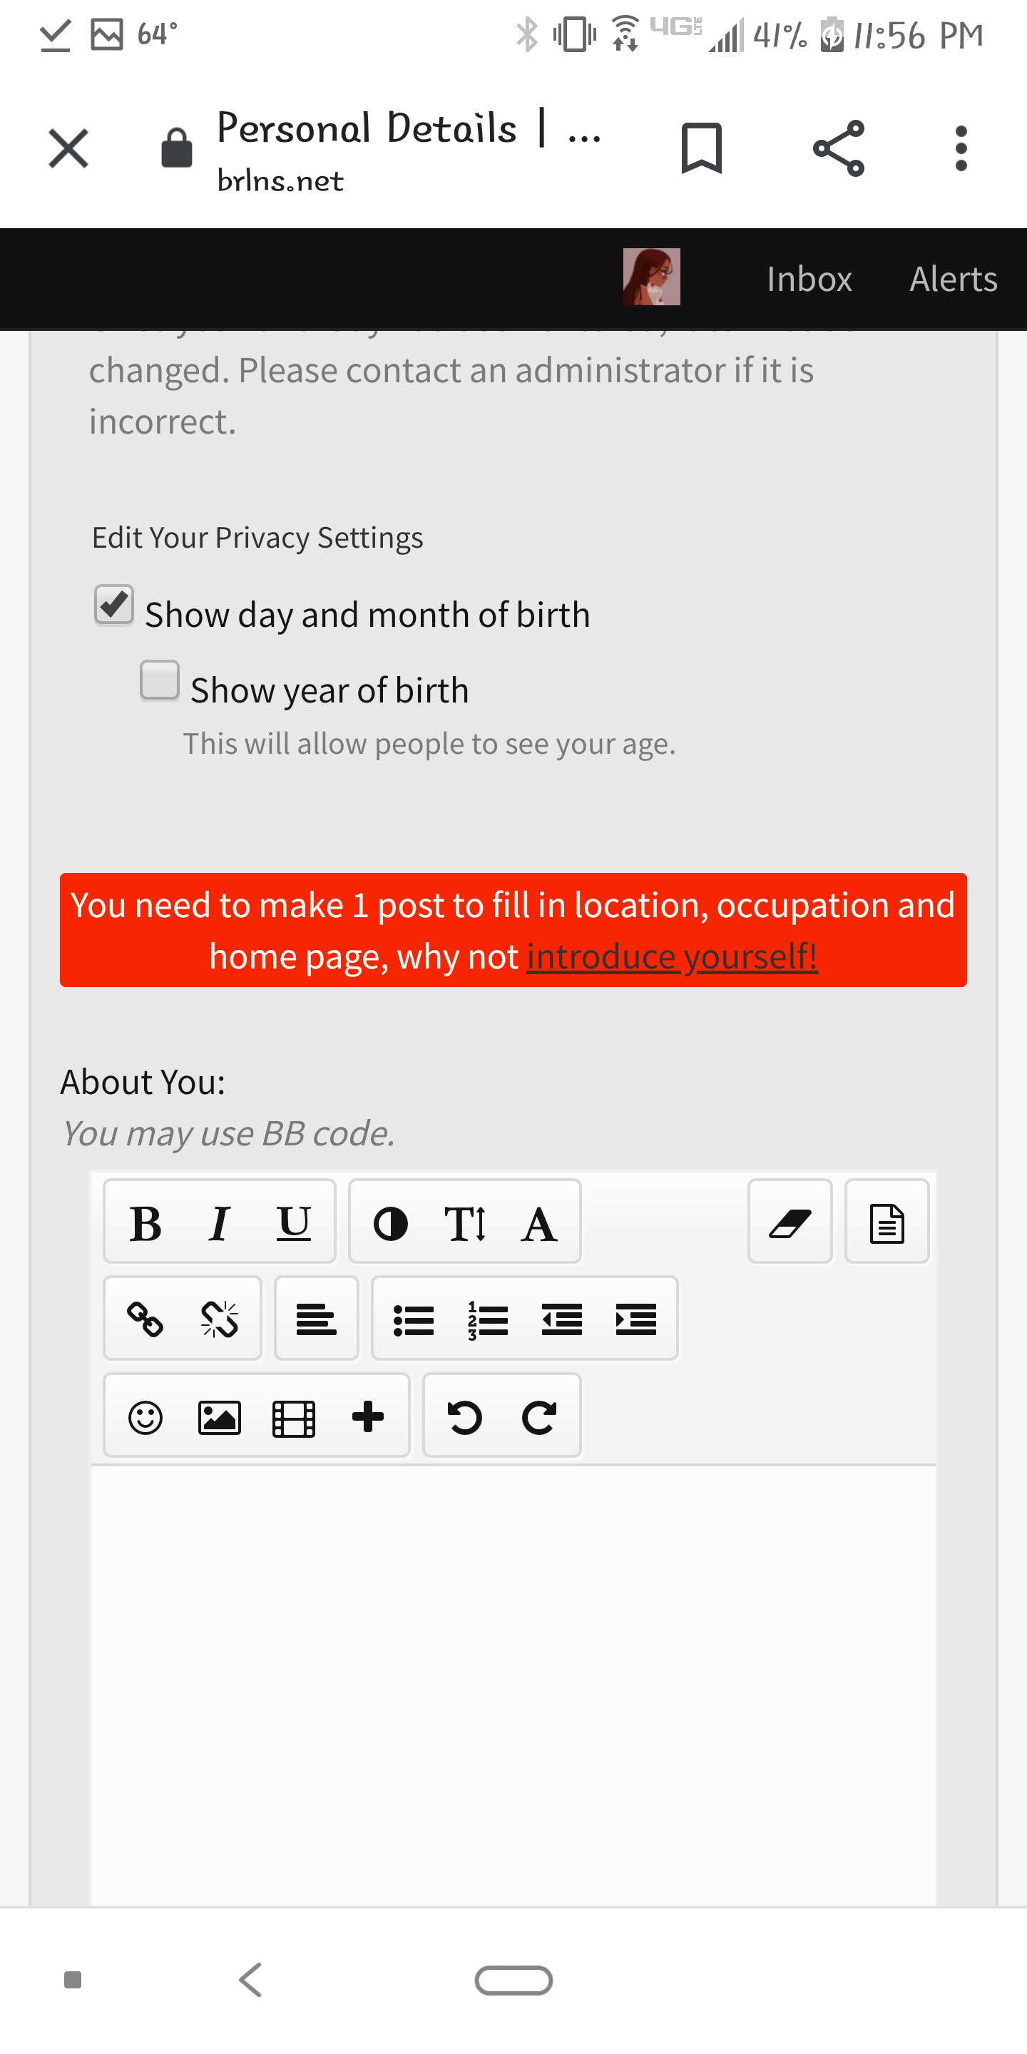Clear formatting with eraser icon

point(790,1222)
